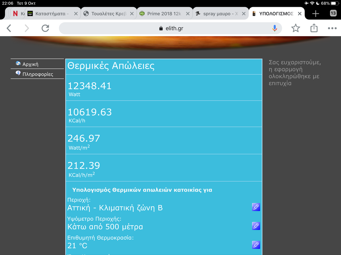
Task: Click the Κάτω από 500 μέτρα text
Action: (105, 227)
